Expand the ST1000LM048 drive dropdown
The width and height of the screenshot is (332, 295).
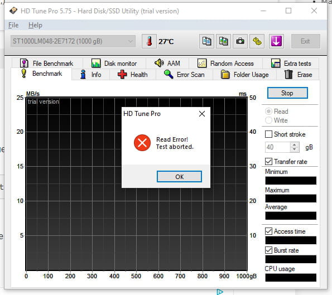tap(73, 41)
